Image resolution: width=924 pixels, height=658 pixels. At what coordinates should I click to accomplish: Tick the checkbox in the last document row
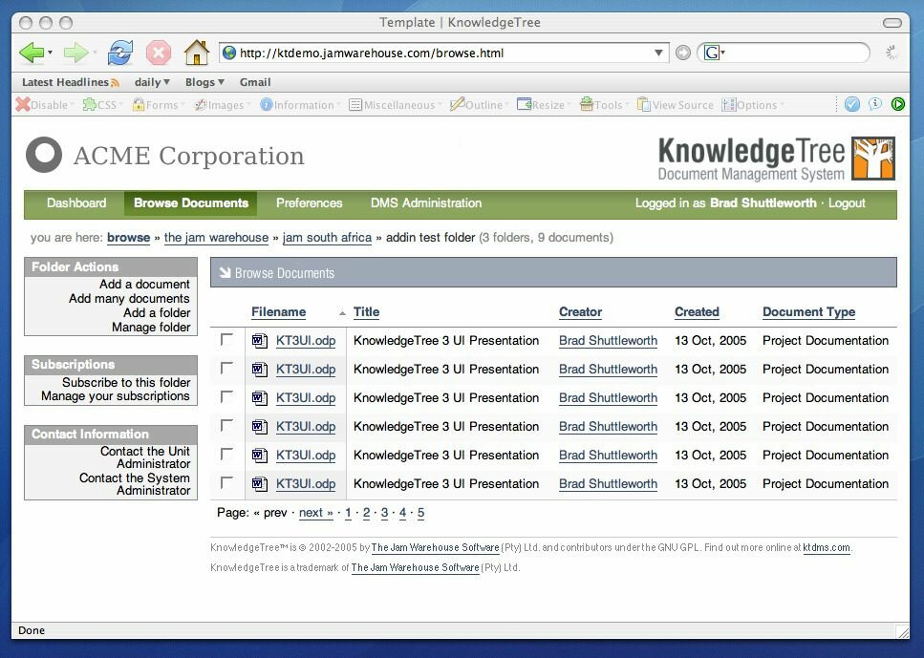click(x=226, y=483)
